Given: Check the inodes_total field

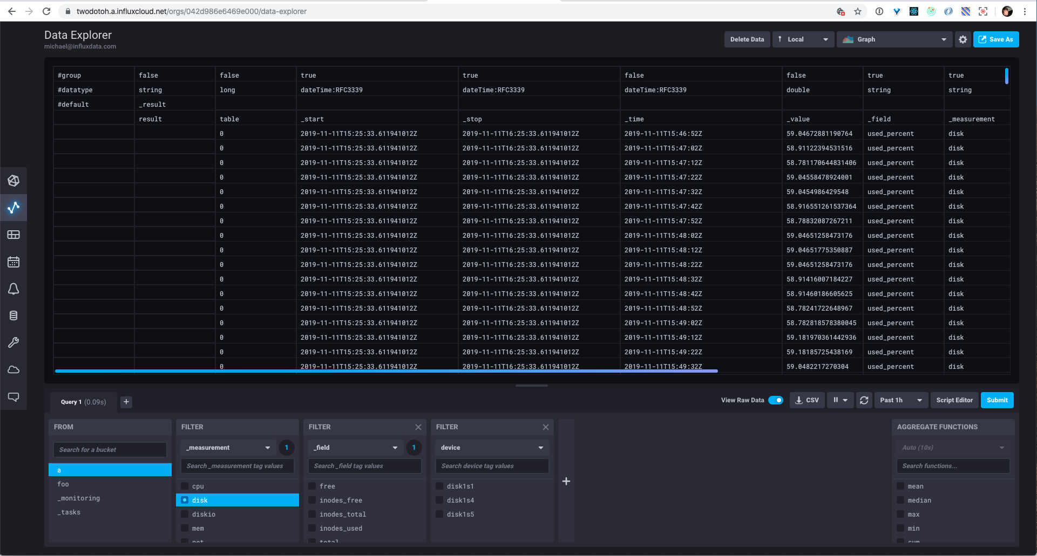Looking at the screenshot, I should pos(312,514).
